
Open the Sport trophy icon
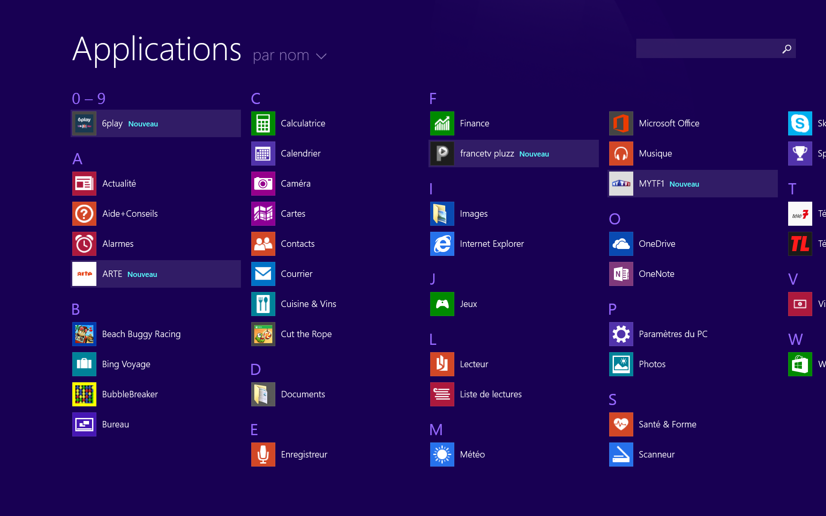pos(800,154)
